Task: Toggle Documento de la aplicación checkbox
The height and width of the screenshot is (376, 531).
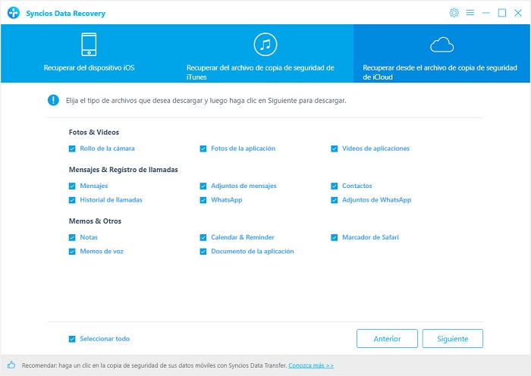Action: [x=203, y=252]
